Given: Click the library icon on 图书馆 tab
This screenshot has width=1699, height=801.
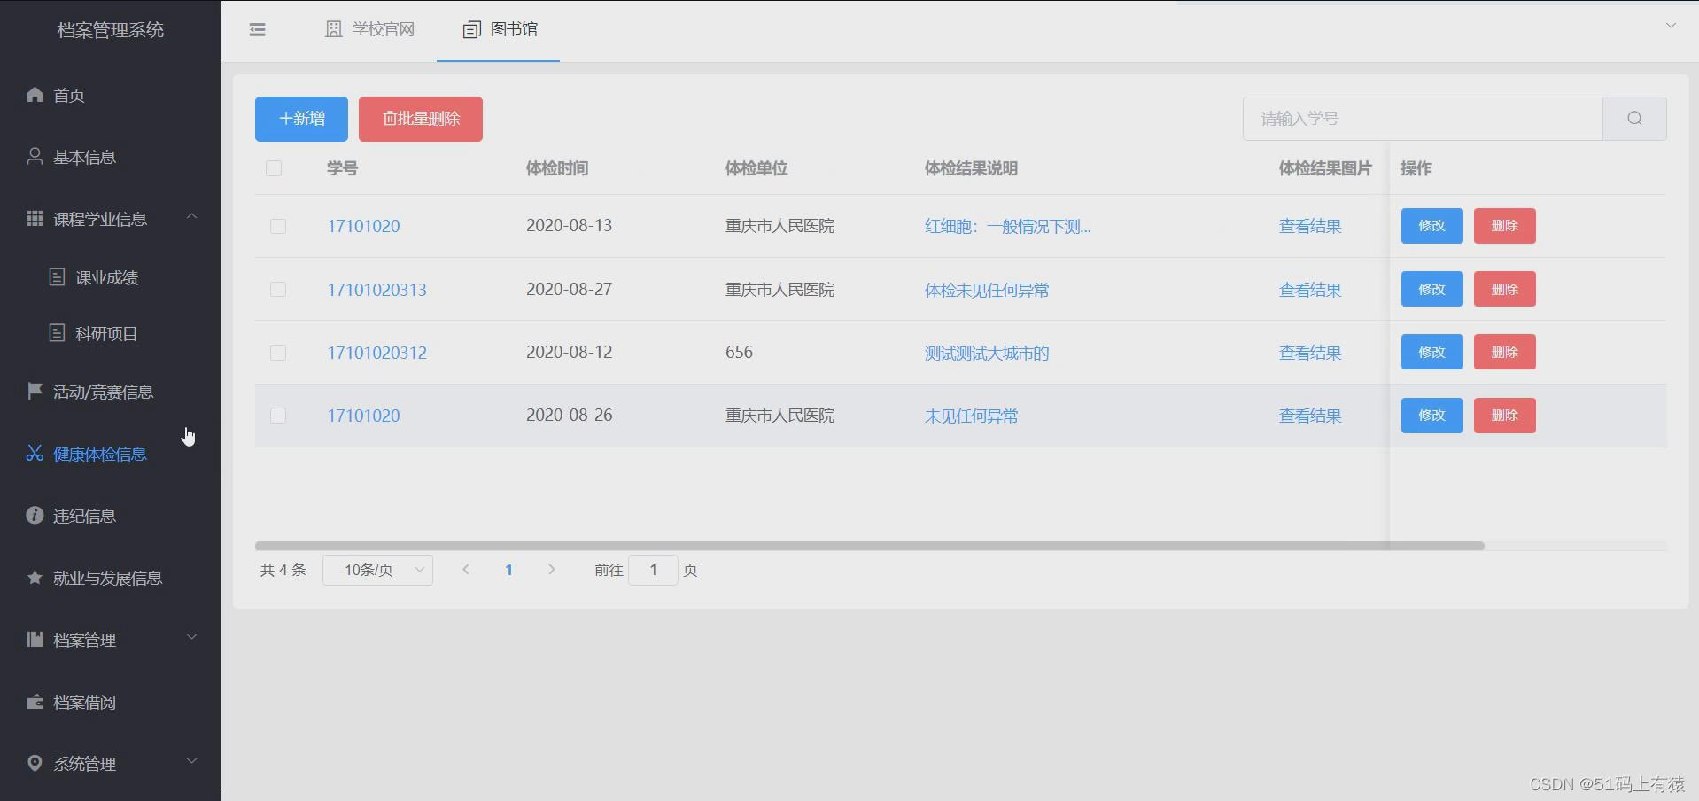Looking at the screenshot, I should [x=471, y=30].
